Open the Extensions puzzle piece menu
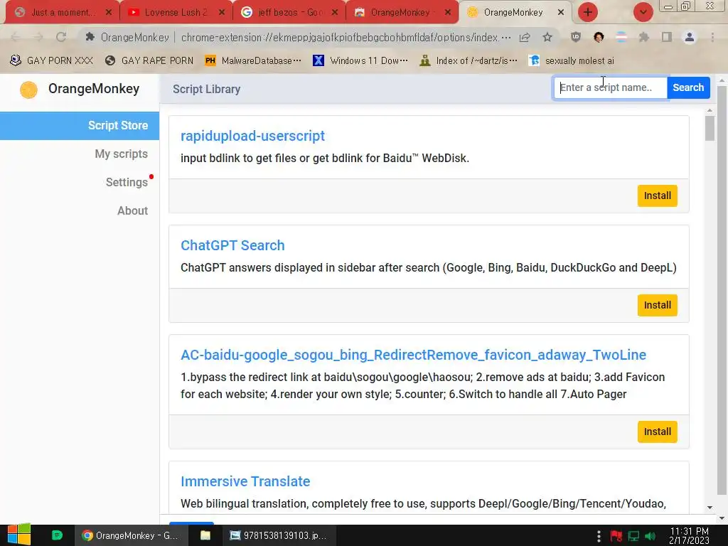 pos(644,37)
